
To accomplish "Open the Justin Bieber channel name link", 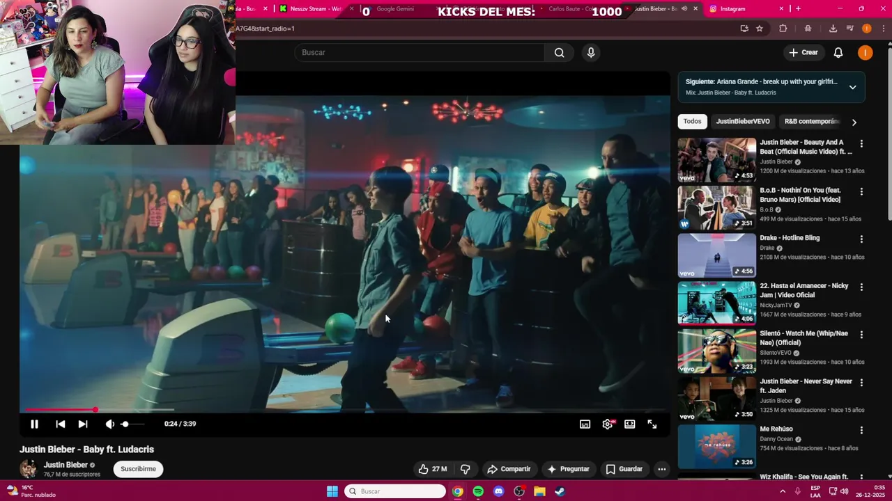I will coord(66,465).
